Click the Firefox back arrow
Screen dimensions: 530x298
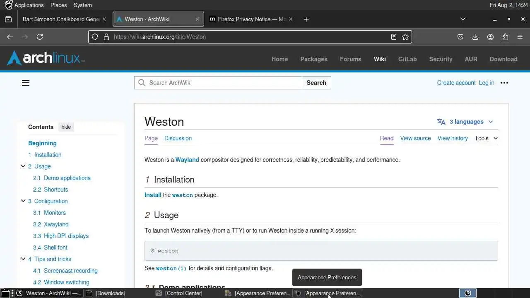10,37
